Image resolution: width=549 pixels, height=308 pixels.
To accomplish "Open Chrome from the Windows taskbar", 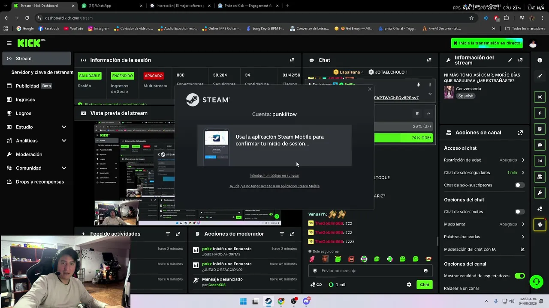I will (281, 301).
